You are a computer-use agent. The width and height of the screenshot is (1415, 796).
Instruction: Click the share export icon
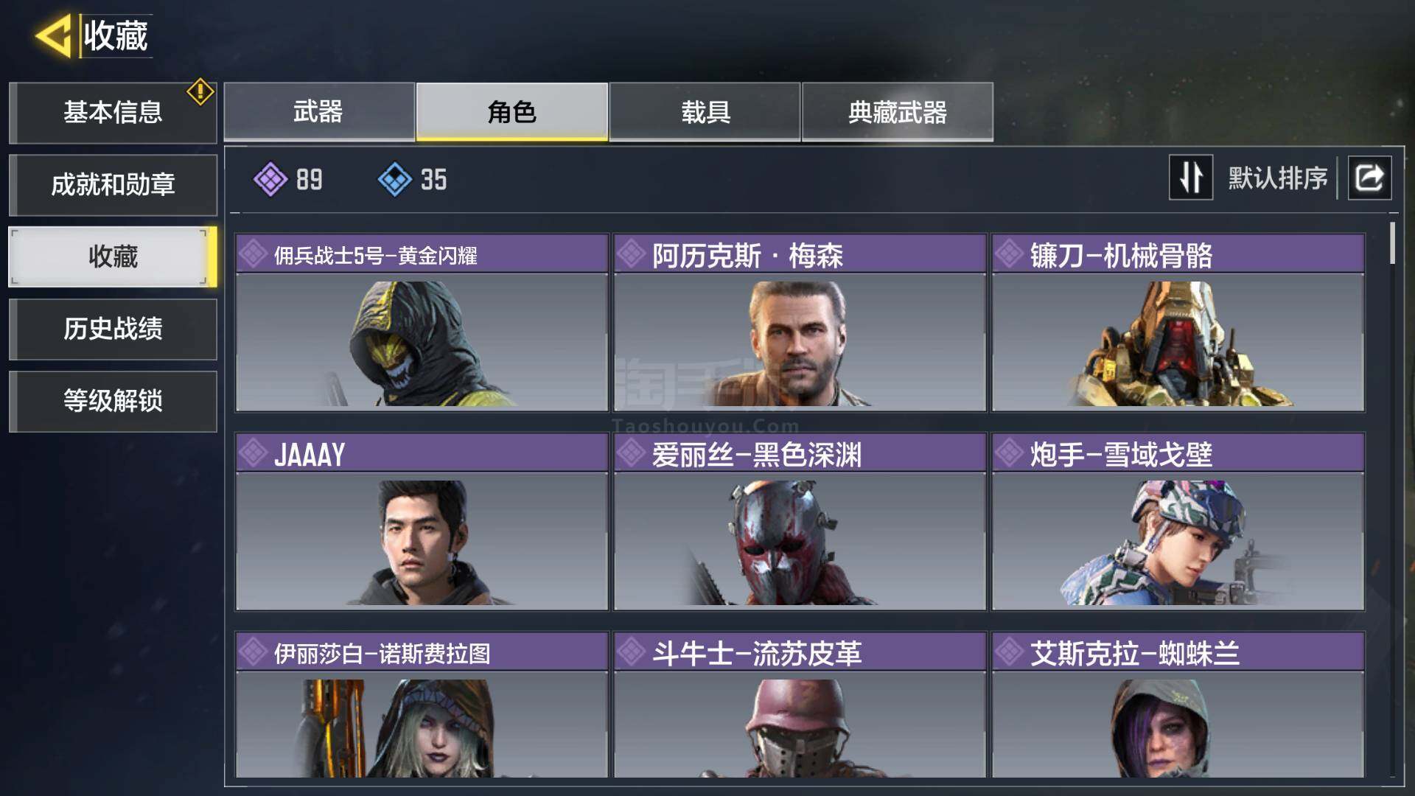point(1369,178)
